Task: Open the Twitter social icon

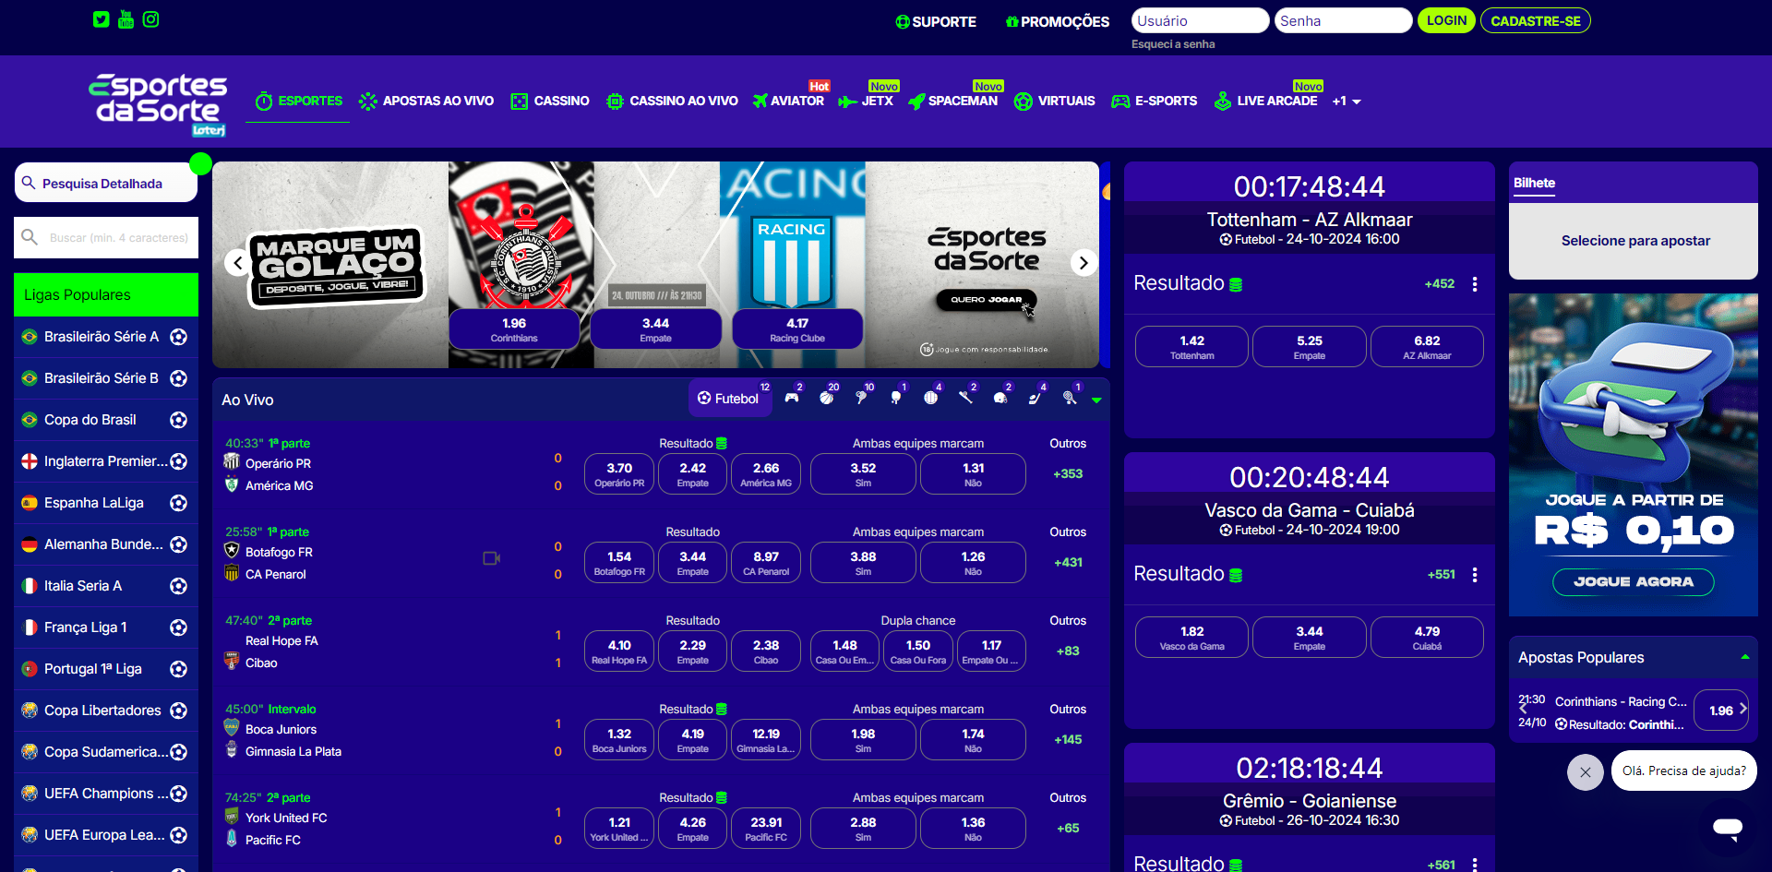Action: (x=102, y=19)
